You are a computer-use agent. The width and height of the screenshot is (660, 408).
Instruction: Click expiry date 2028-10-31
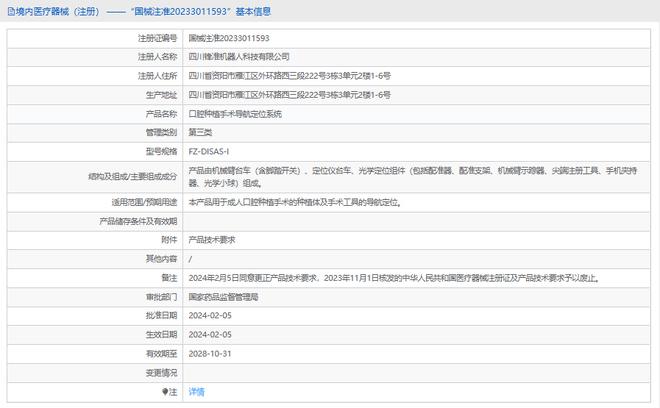click(210, 354)
